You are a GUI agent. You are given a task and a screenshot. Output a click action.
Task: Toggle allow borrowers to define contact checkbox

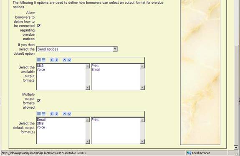[39, 26]
